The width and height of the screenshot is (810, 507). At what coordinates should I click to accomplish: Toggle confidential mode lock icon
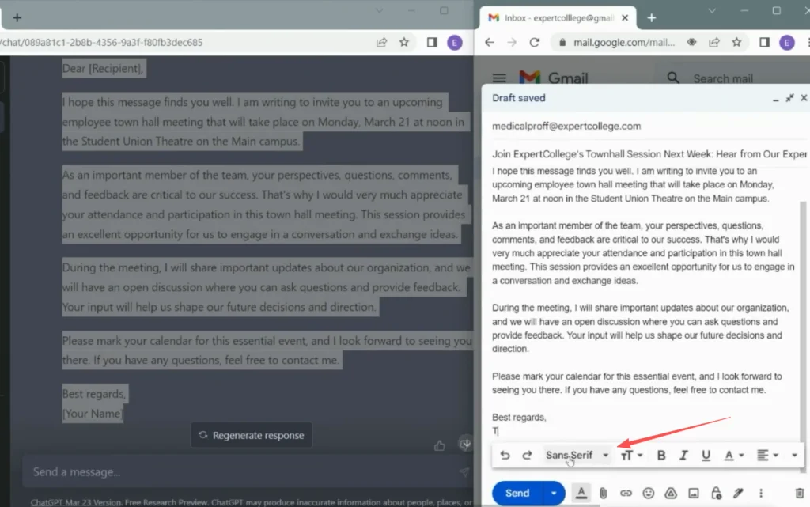(x=716, y=494)
